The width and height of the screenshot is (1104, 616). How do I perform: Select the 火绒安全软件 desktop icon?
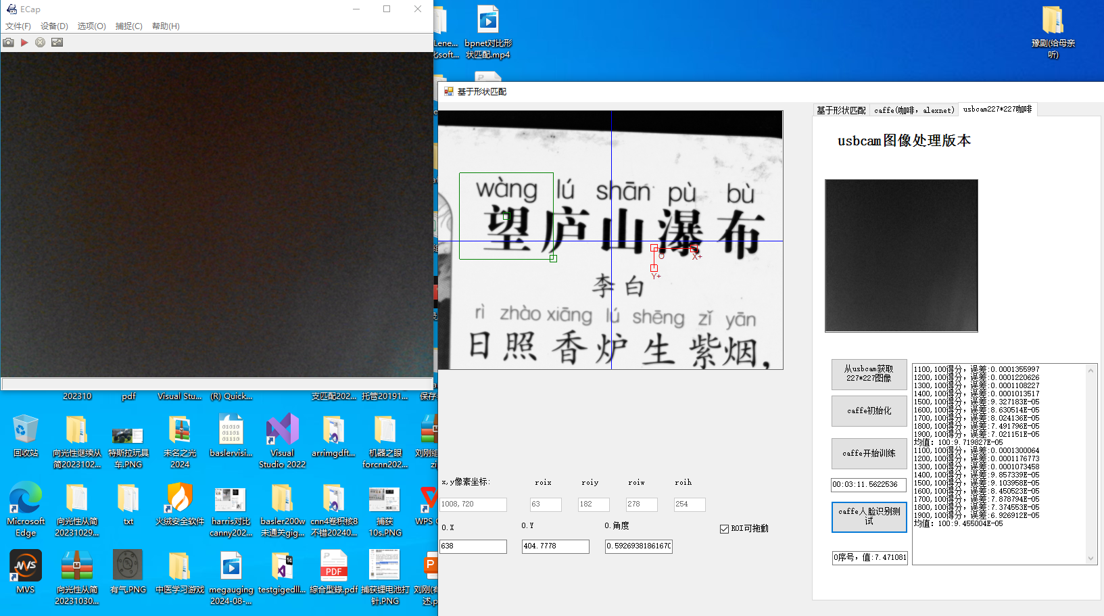[180, 504]
